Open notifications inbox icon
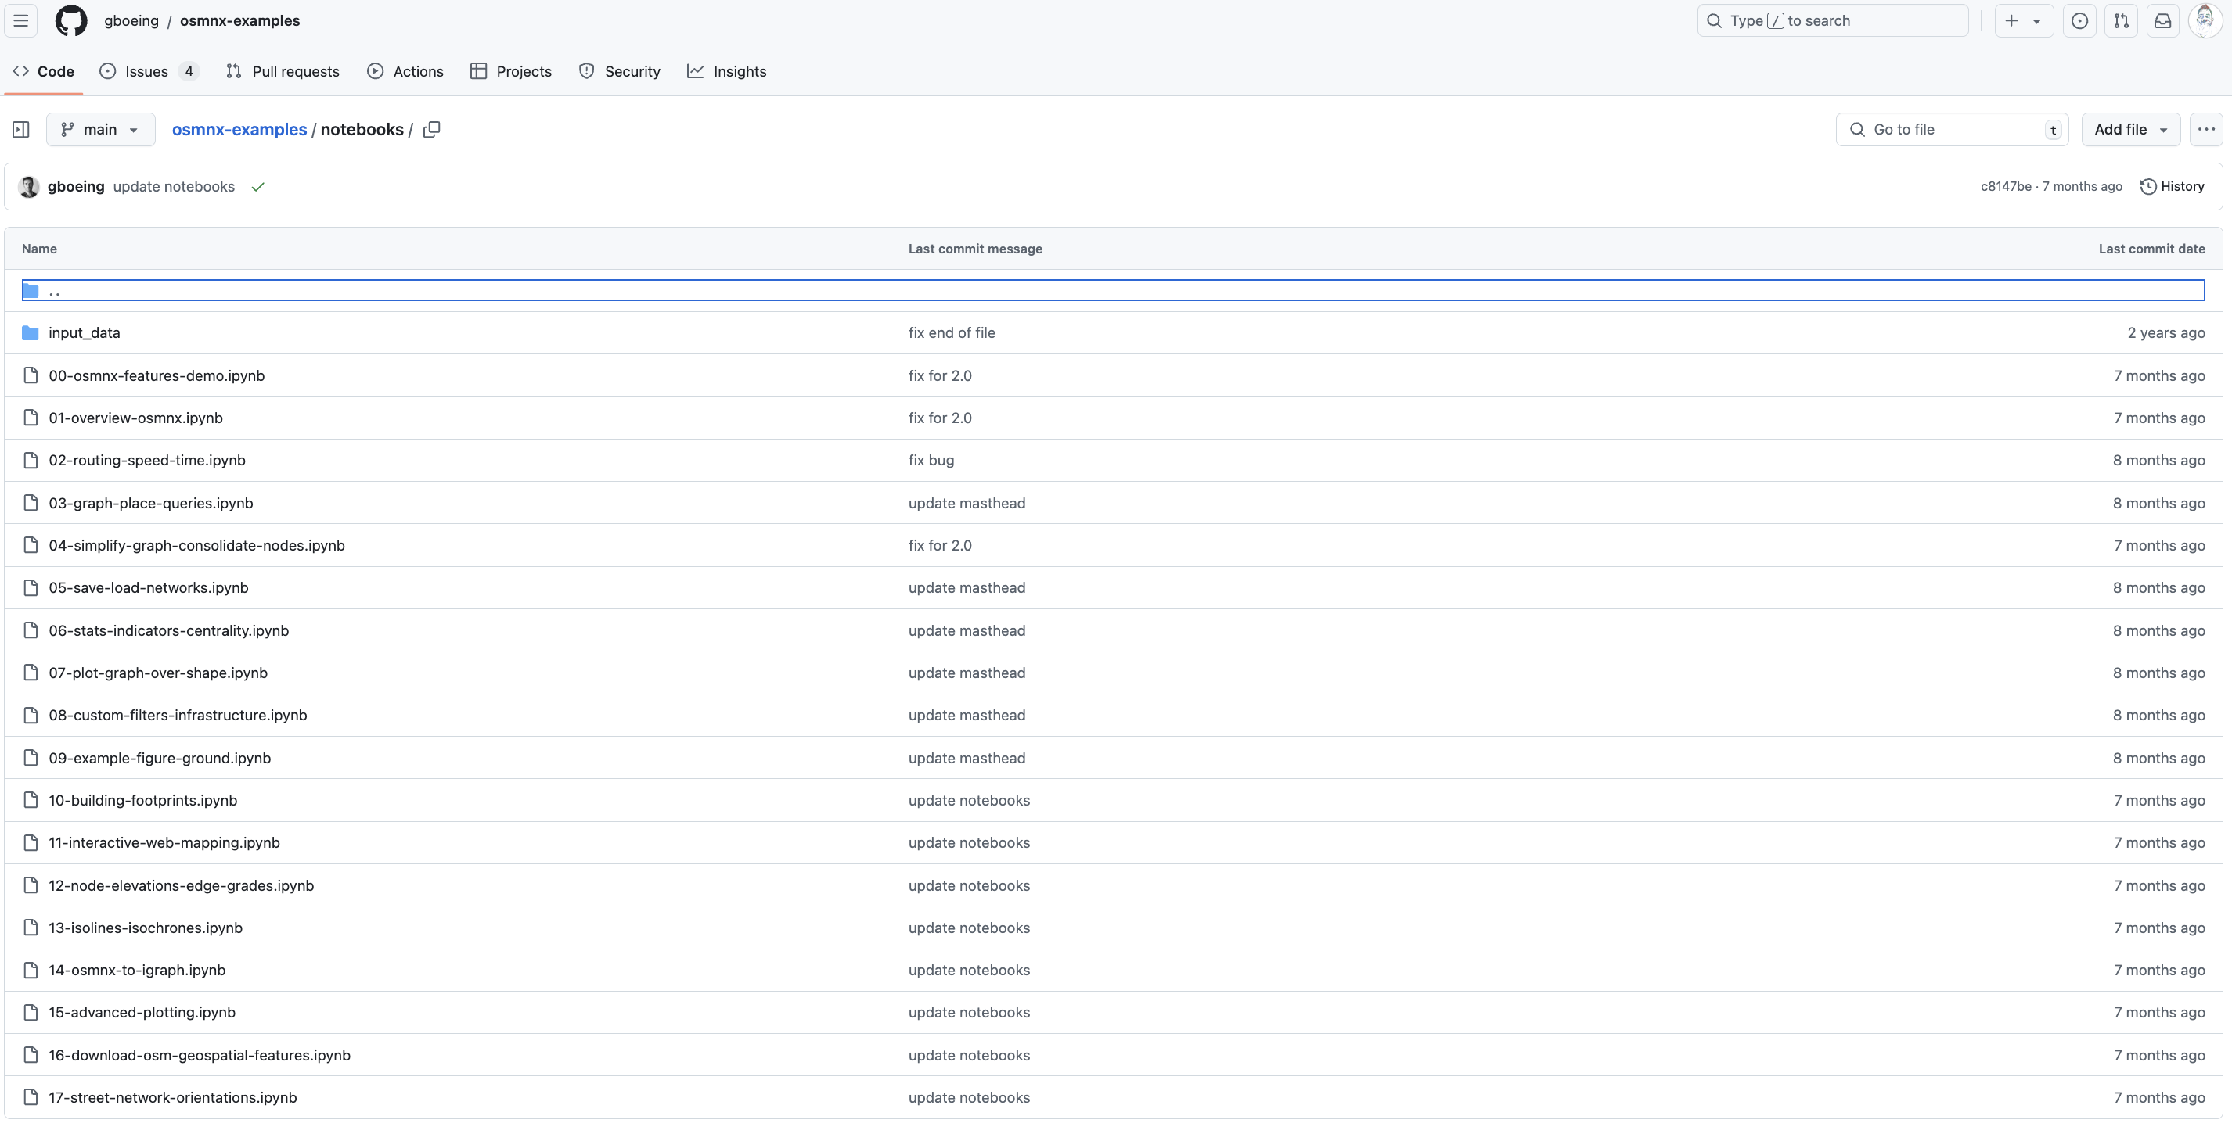This screenshot has height=1134, width=2232. [2162, 21]
